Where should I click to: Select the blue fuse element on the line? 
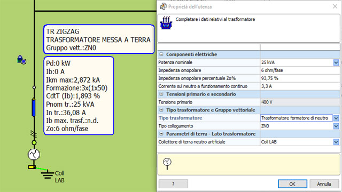pos(34,107)
